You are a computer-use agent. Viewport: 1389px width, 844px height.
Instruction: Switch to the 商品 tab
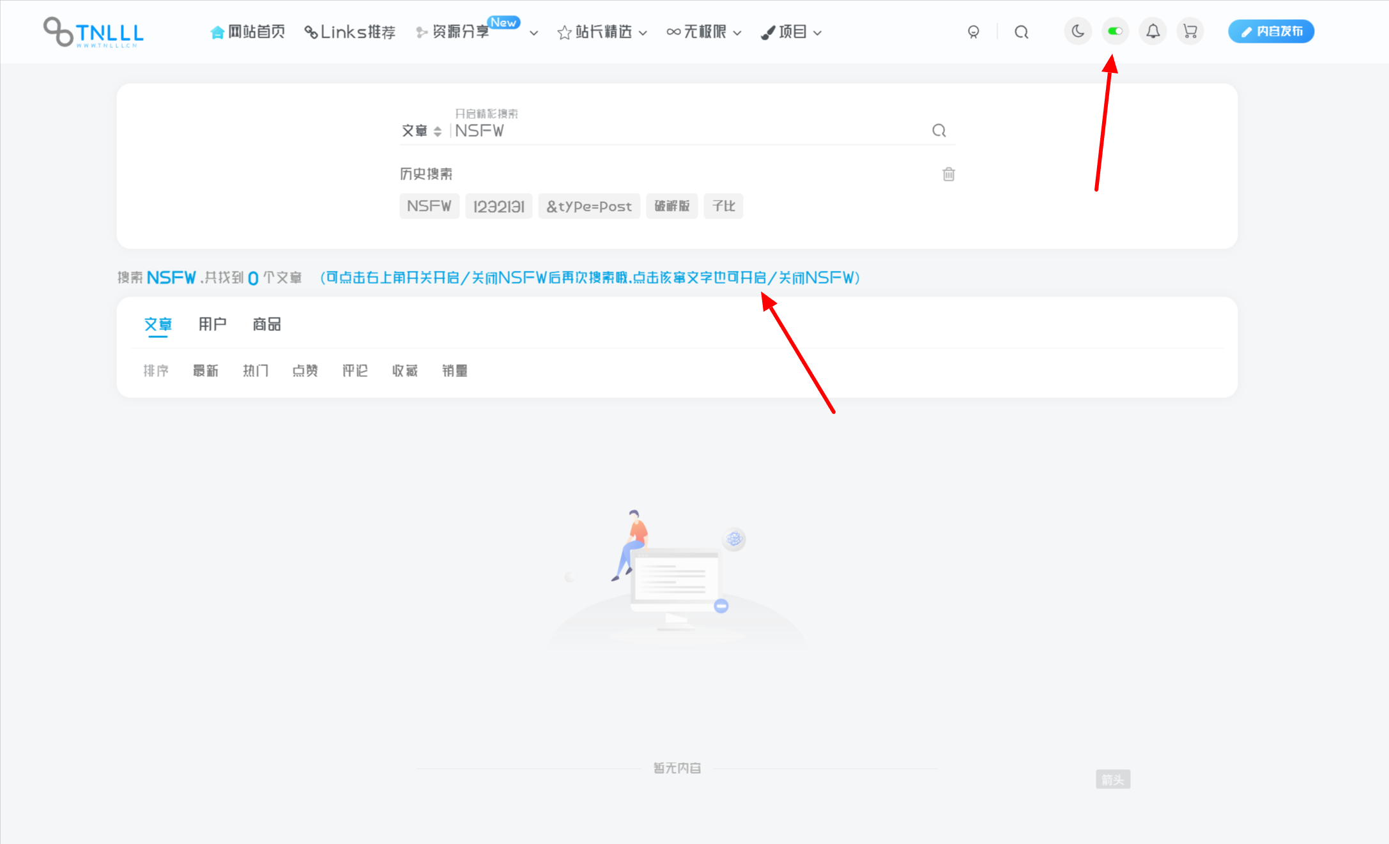pyautogui.click(x=266, y=325)
